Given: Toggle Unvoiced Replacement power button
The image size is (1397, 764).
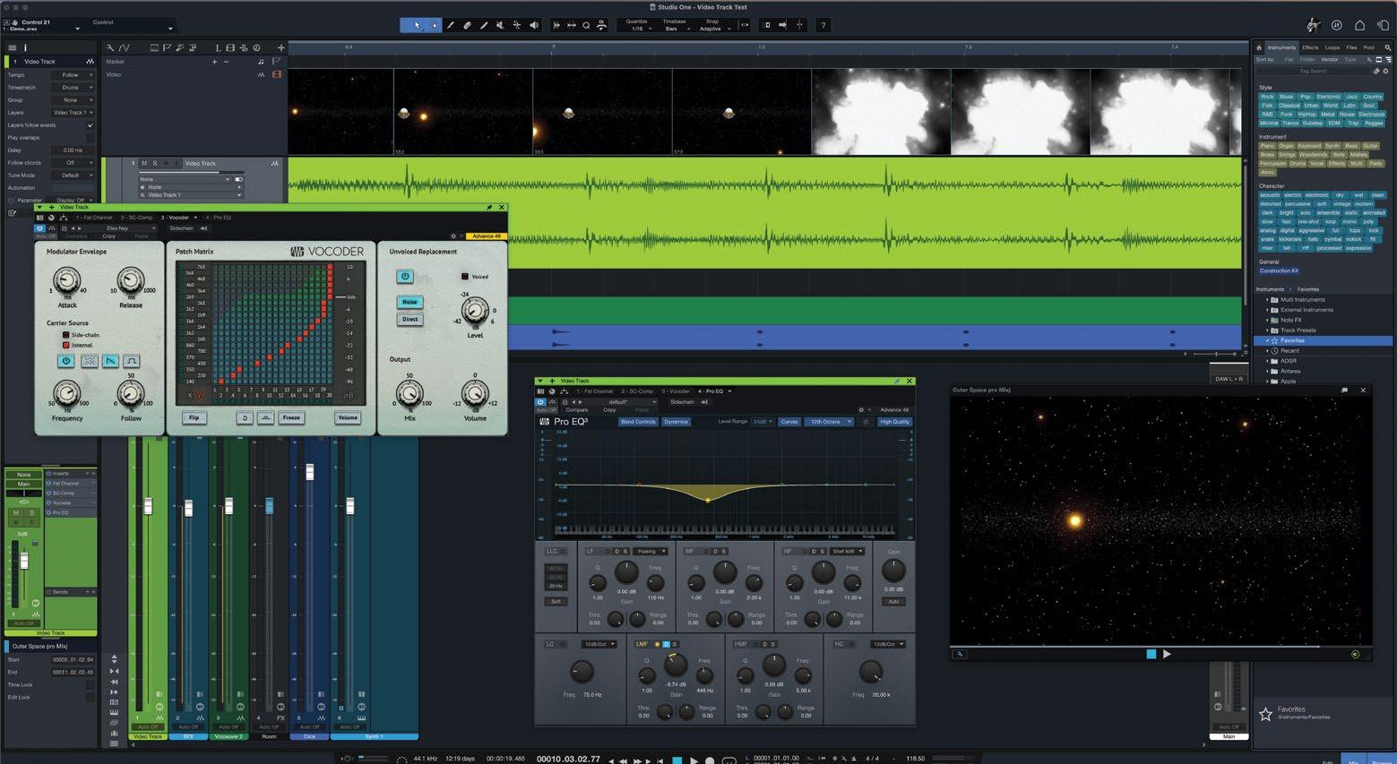Looking at the screenshot, I should coord(405,277).
